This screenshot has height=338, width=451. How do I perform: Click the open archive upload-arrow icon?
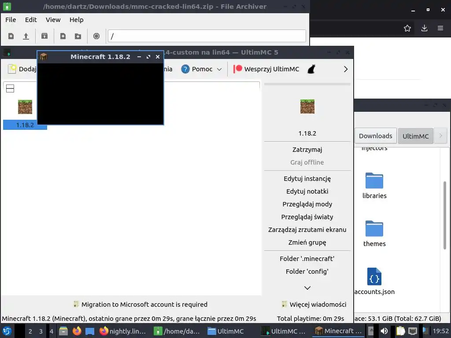coord(26,36)
